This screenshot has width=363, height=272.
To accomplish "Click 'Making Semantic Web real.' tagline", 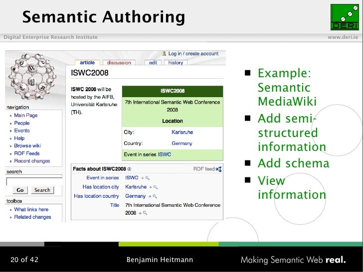I will (x=293, y=260).
